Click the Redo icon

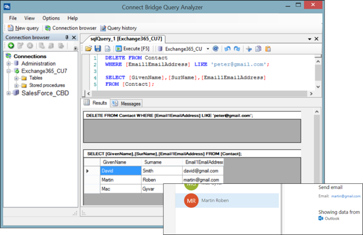click(237, 49)
